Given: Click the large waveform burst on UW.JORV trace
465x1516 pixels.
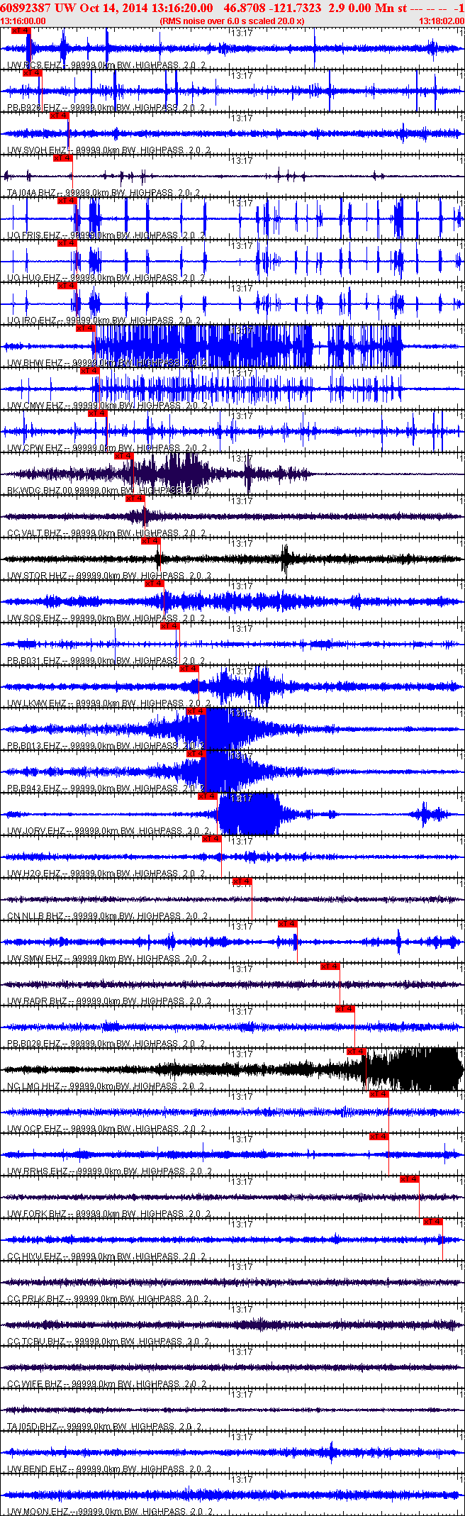Looking at the screenshot, I should pyautogui.click(x=248, y=814).
